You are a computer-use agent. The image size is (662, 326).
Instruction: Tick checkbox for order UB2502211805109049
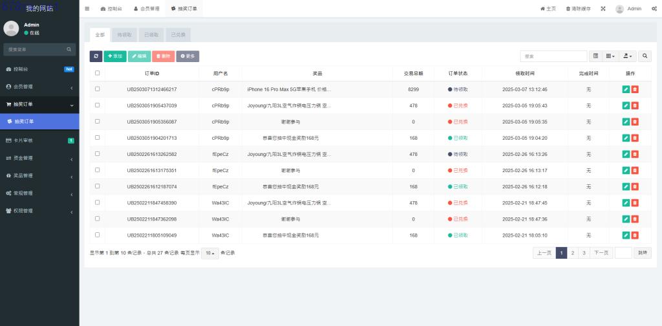(x=98, y=235)
